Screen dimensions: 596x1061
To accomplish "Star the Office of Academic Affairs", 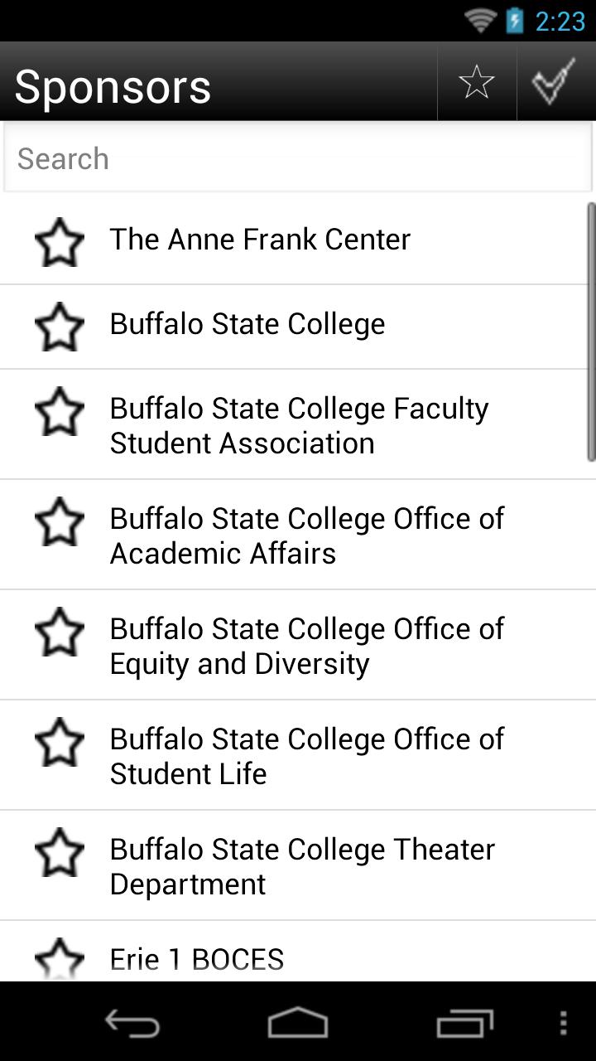I will (60, 522).
